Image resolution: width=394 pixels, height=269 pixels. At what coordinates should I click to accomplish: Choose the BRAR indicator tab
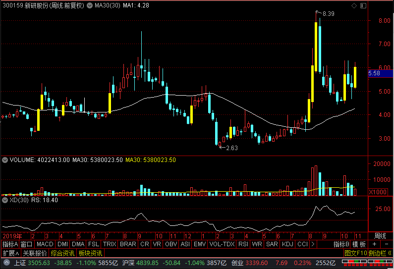(x=128, y=244)
